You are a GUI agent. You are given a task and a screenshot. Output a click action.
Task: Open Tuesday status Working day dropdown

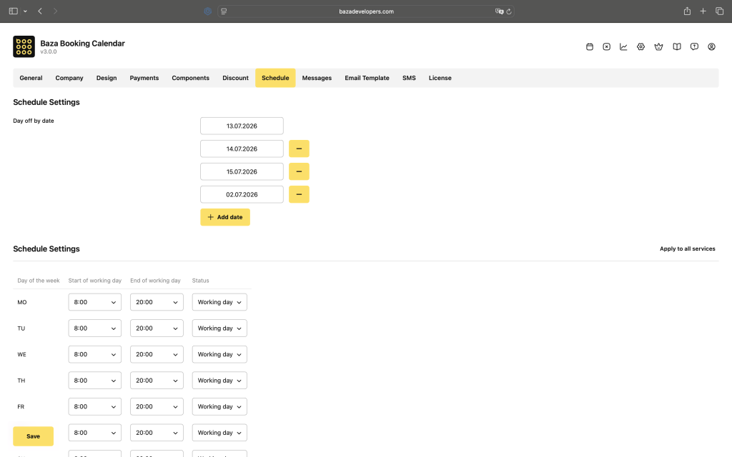point(219,328)
